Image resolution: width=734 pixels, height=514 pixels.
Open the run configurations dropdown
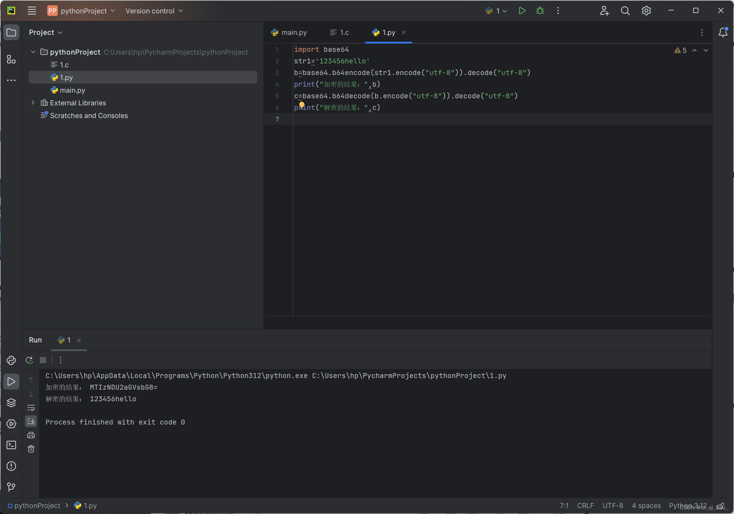pyautogui.click(x=495, y=11)
